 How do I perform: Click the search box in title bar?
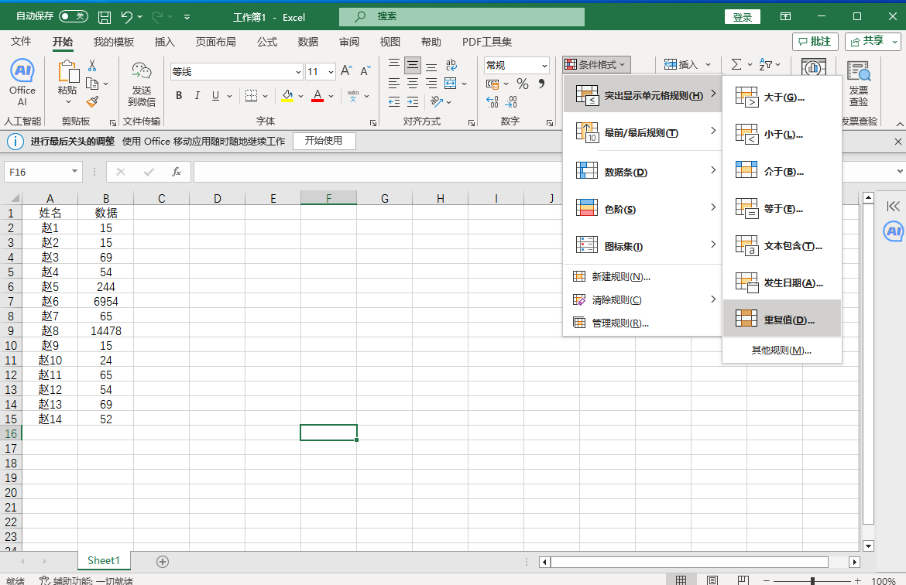click(462, 16)
